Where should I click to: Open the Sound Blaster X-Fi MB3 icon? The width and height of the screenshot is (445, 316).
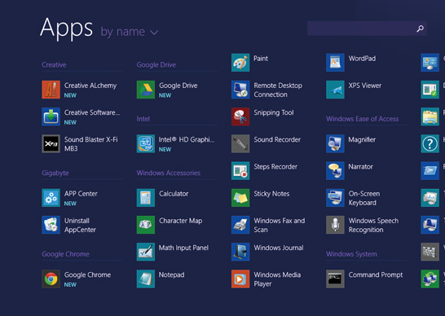[x=51, y=143]
